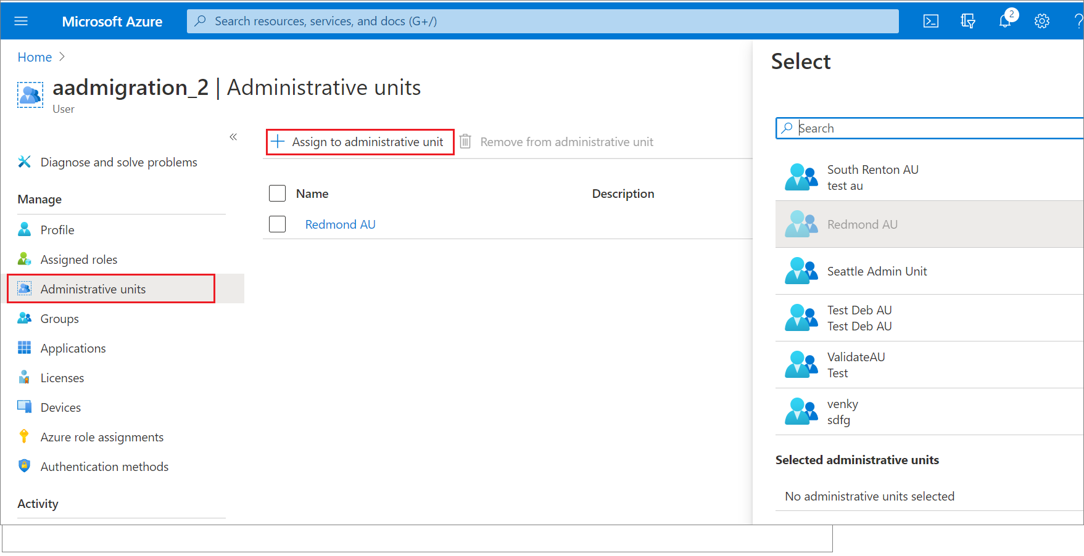Click the Licenses sidebar icon
The image size is (1084, 556).
point(25,377)
